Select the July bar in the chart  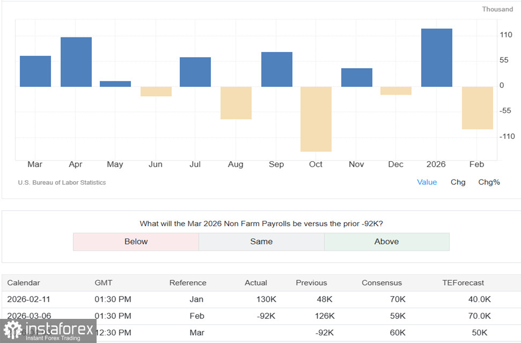[x=195, y=72]
